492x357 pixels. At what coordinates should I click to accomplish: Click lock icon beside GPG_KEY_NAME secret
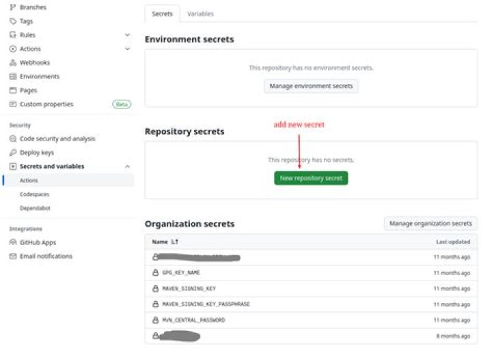point(156,273)
